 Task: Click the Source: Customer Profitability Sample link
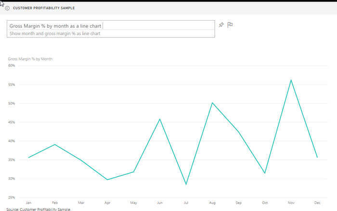point(39,209)
